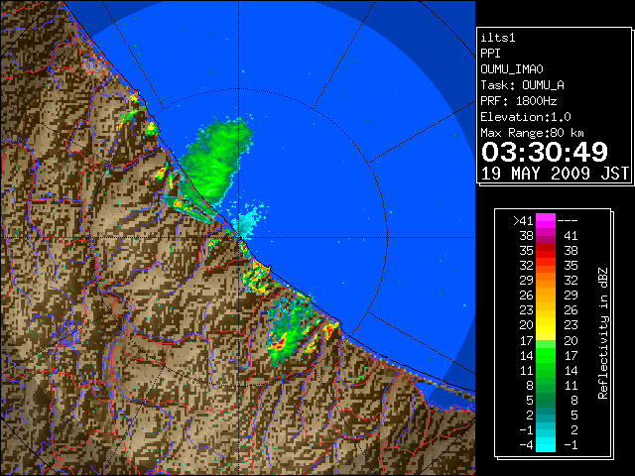
Task: Click the yellow 20 dBZ legend swatch
Action: tap(546, 325)
